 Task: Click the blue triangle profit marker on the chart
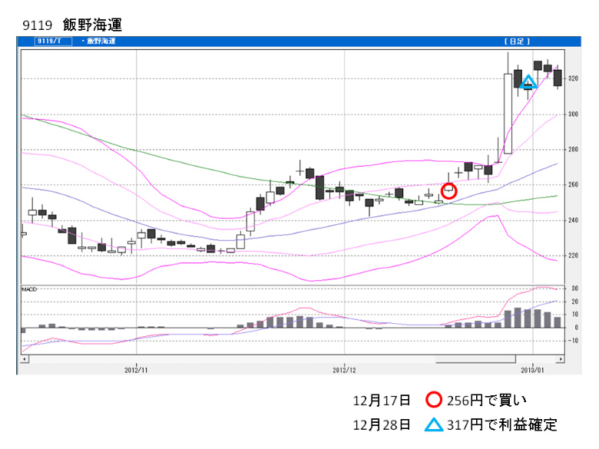(x=528, y=82)
